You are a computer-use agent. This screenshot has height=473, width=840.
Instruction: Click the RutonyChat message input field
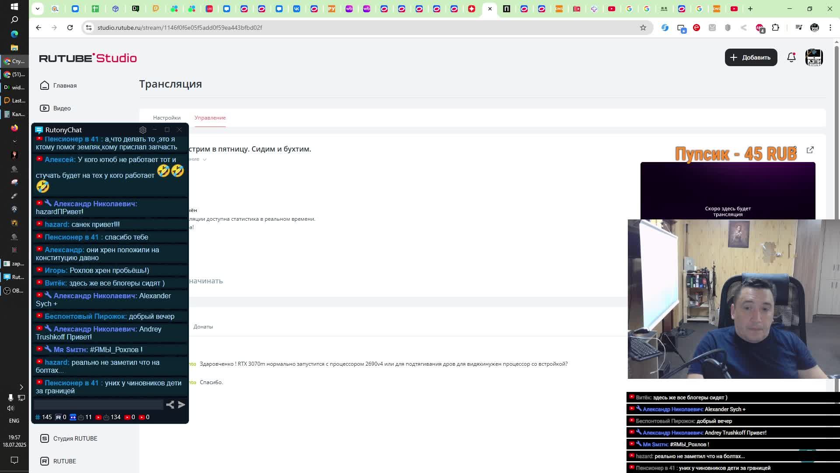coord(98,405)
